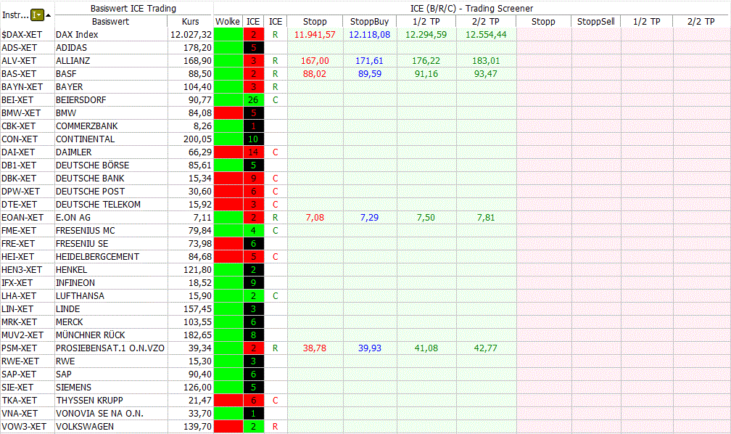This screenshot has height=434, width=731.
Task: Click the green C flag for FRESENIUS MC
Action: pos(275,231)
